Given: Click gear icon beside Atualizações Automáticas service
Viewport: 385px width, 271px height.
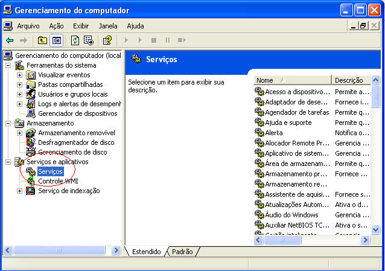Looking at the screenshot, I should (259, 204).
